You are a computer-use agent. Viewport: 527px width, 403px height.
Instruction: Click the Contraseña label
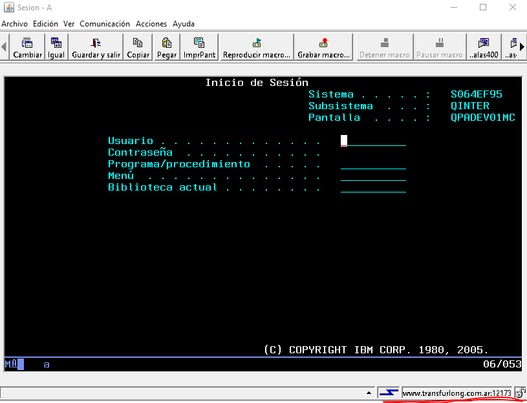pyautogui.click(x=140, y=152)
